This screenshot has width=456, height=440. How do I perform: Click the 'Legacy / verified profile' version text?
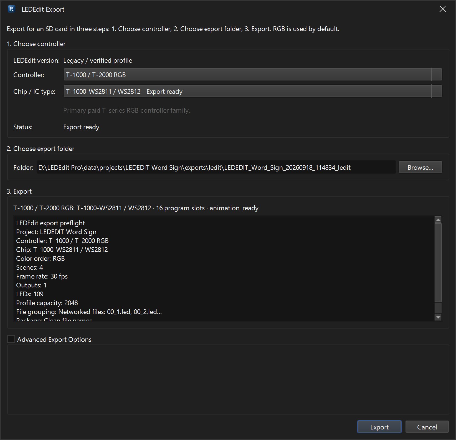click(98, 60)
